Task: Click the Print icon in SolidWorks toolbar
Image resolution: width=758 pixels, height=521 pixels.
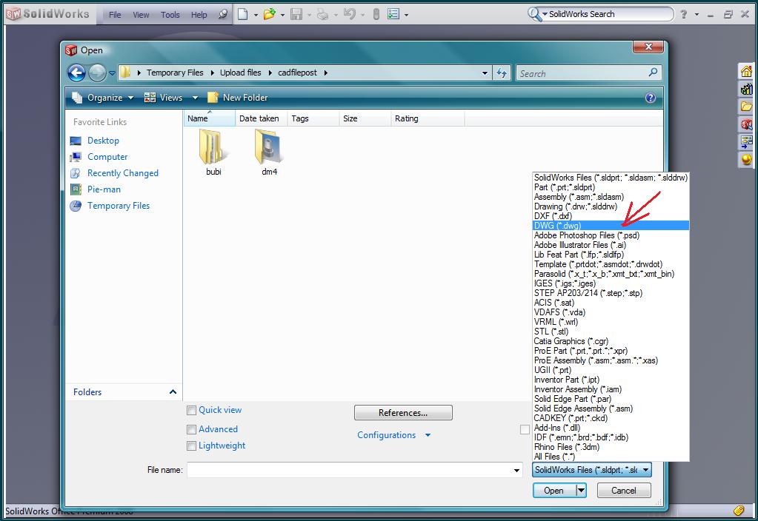Action: (322, 15)
